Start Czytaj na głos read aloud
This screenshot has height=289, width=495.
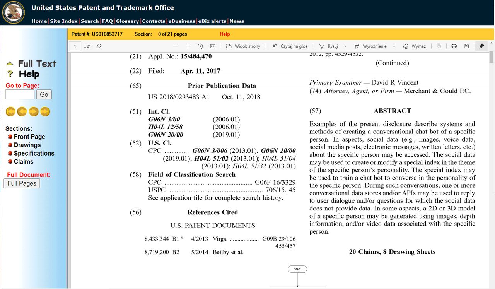coord(290,46)
